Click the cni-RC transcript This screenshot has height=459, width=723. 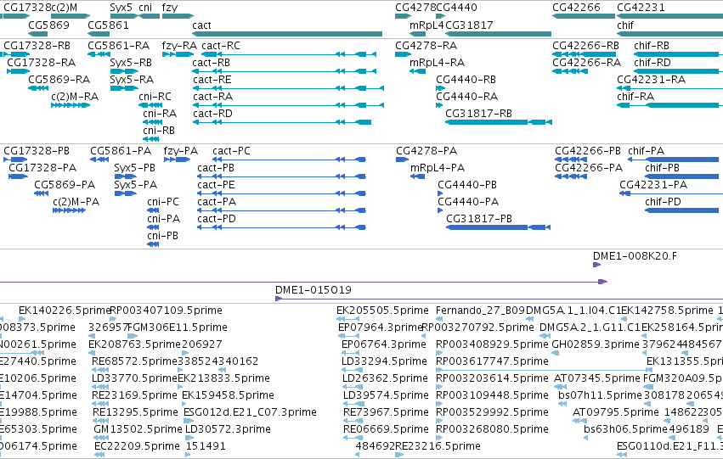(150, 105)
